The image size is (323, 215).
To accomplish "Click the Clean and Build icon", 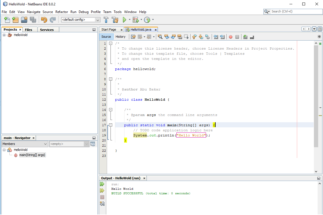I will point(115,20).
